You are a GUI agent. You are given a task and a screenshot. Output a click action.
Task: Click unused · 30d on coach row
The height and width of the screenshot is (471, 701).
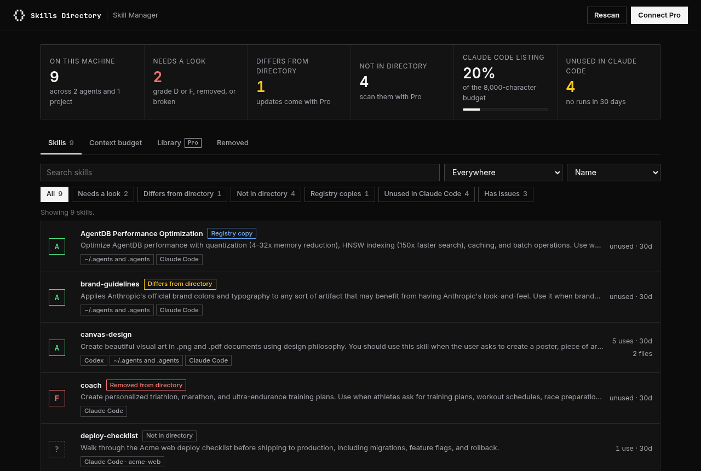point(631,398)
